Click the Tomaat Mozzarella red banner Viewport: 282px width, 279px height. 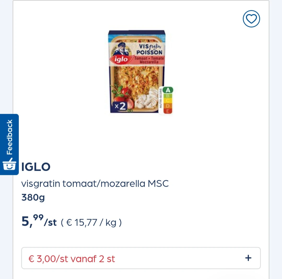[149, 60]
